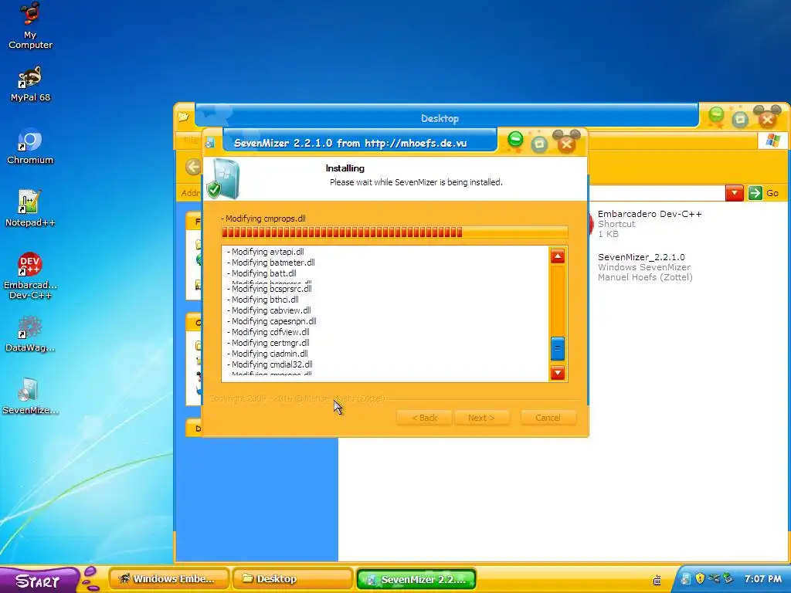Click the SevenMizer title bar icon
791x593 pixels.
click(210, 143)
